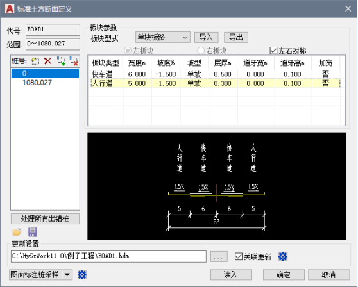Click the new station icon beside 桩号

tap(35, 61)
